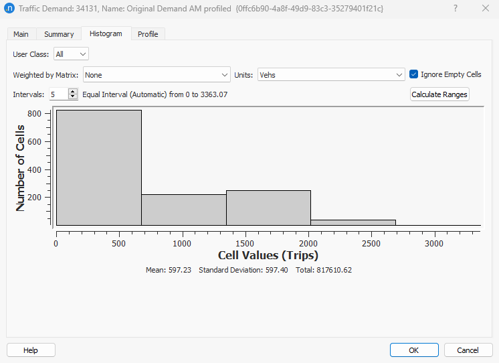Select the Histogram tab
The height and width of the screenshot is (363, 499).
pyautogui.click(x=106, y=33)
